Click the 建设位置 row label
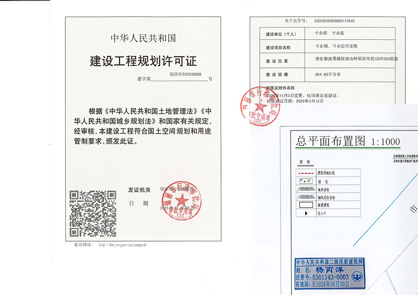This screenshot has height=295, width=418. 277,61
